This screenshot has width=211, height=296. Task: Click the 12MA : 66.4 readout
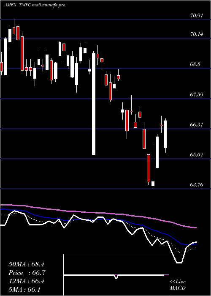[26, 281]
